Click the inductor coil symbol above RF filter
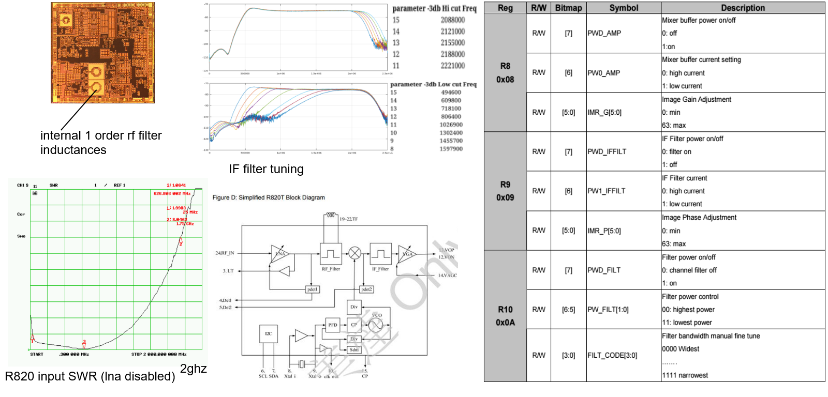 [331, 216]
